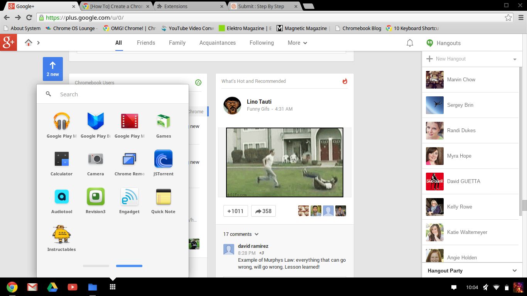
Task: Select the Friends circle filter
Action: coord(146,43)
